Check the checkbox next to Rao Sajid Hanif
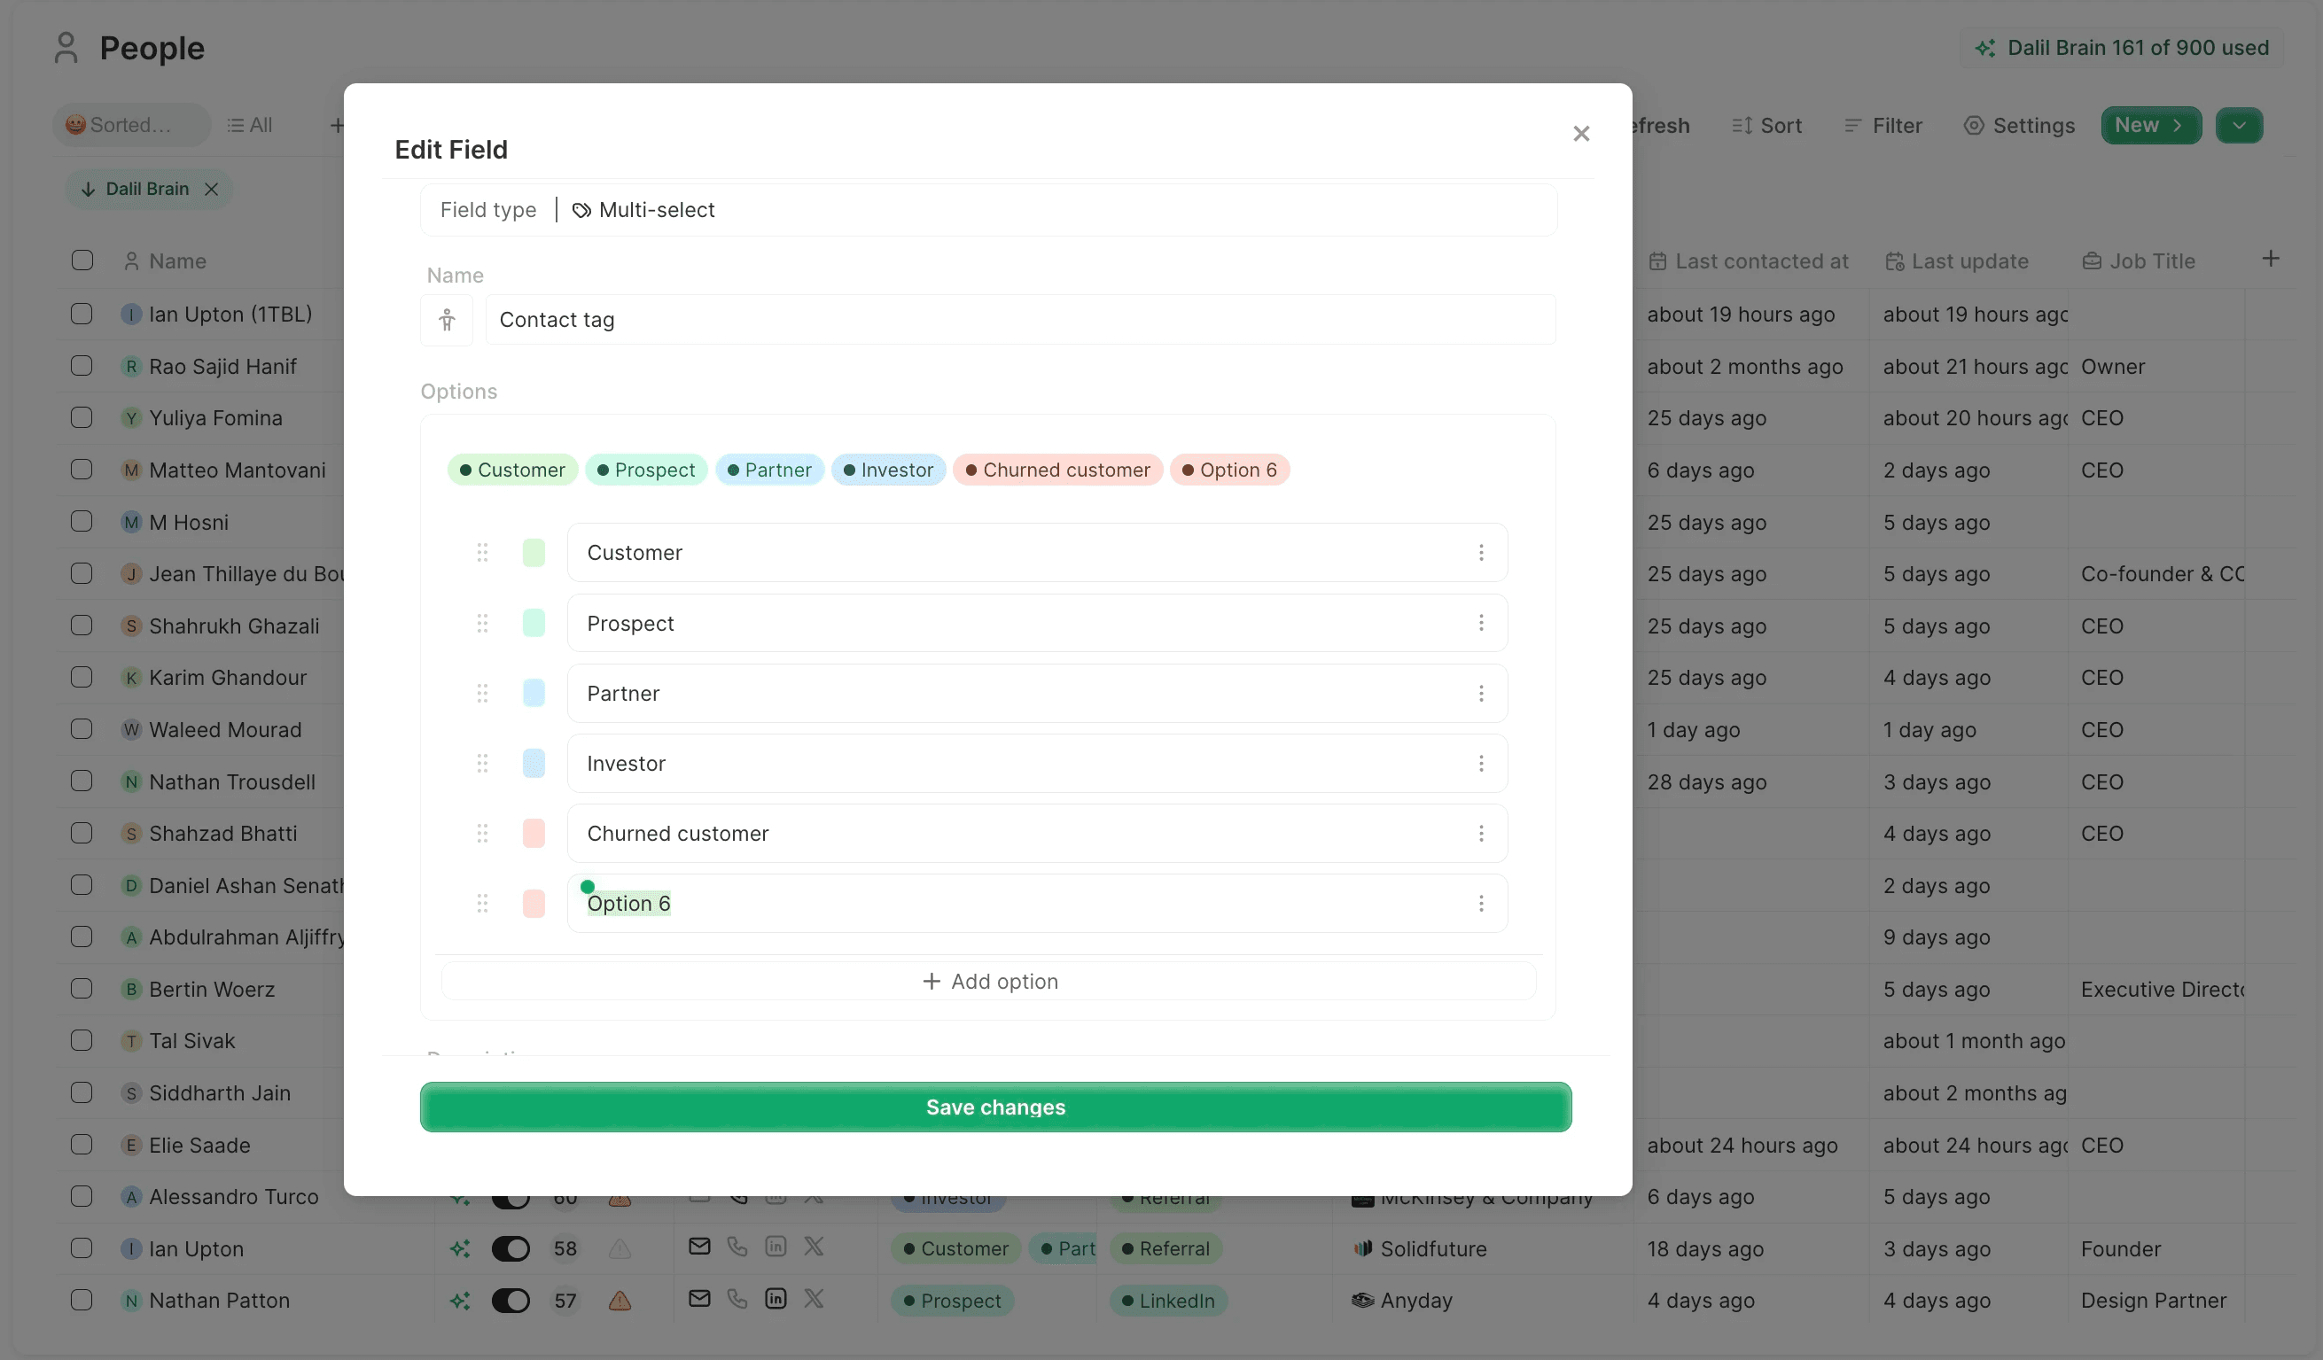The image size is (2323, 1360). (x=82, y=366)
